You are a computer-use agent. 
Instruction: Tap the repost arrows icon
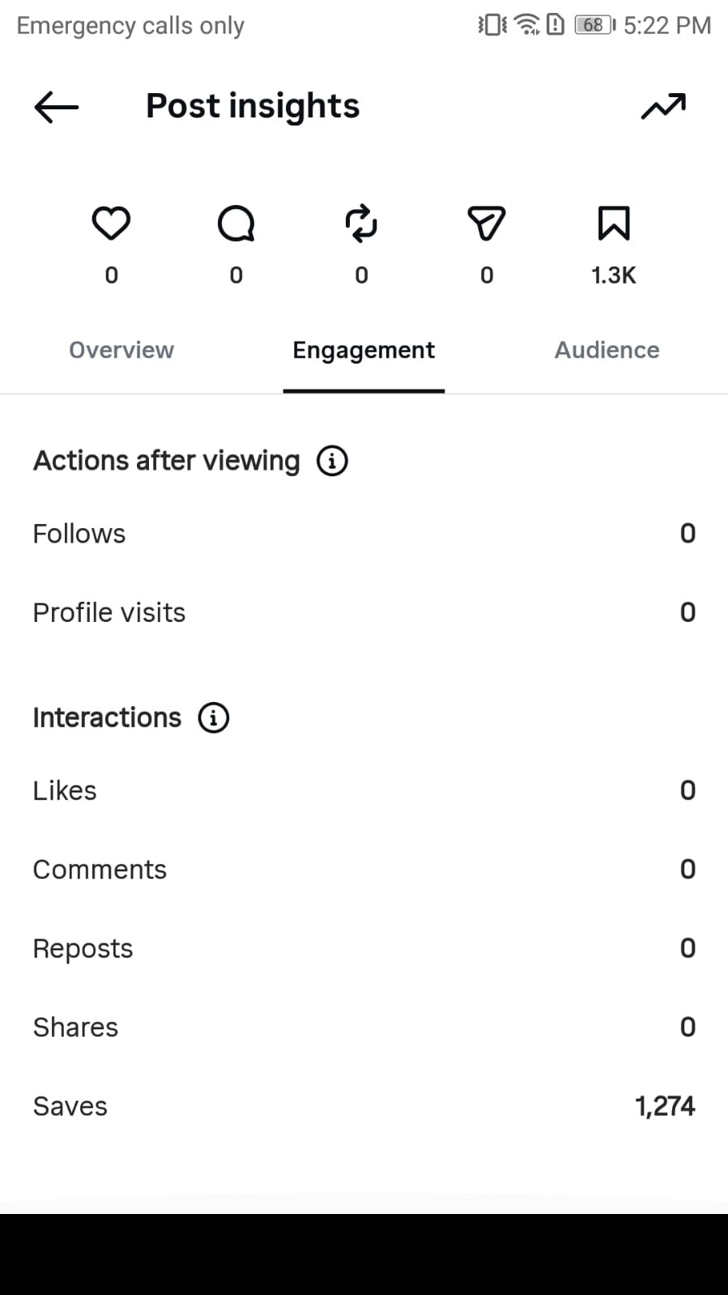point(361,224)
